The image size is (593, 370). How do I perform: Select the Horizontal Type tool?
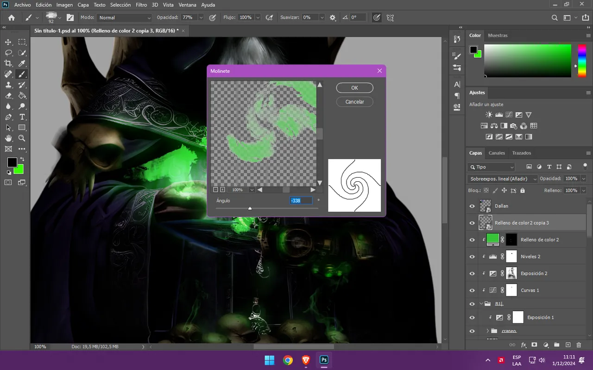tap(22, 117)
